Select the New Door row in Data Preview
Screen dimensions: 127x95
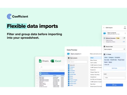96,84
